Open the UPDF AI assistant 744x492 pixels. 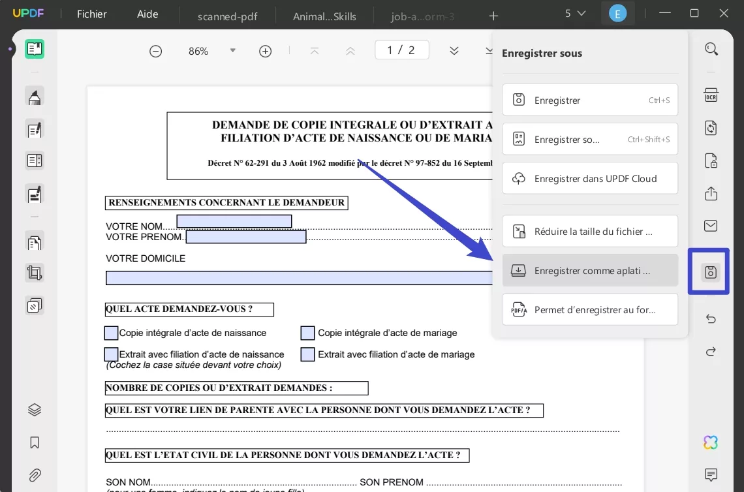tap(710, 442)
